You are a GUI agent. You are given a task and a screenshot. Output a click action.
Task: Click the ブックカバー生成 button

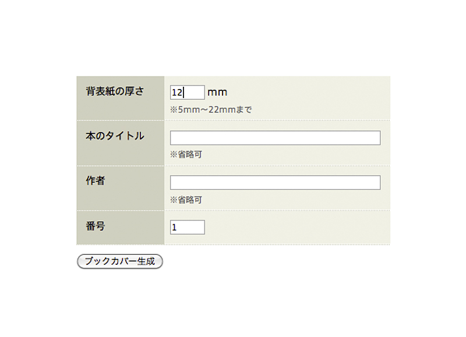[120, 261]
